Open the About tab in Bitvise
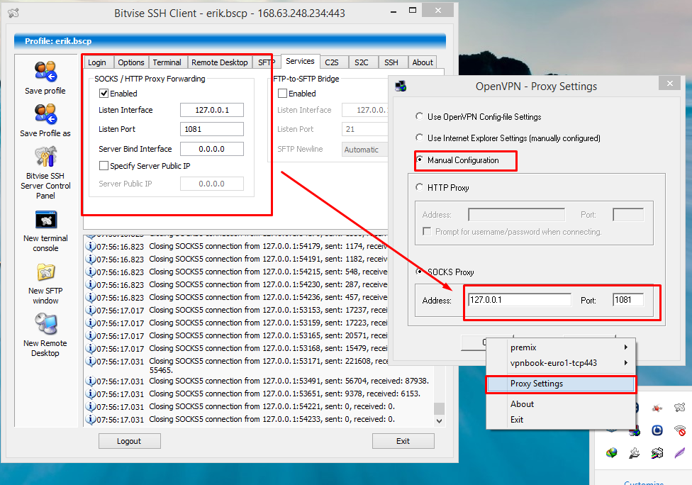Screen dimensions: 692x485 (423, 62)
